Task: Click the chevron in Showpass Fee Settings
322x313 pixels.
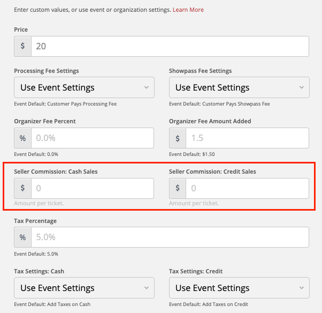Action: [x=302, y=87]
